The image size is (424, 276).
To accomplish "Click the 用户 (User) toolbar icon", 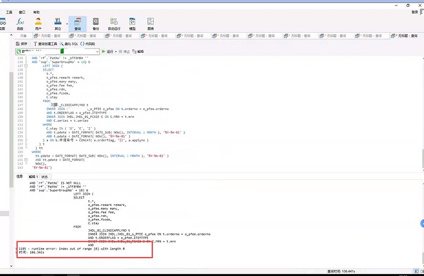I will click(38, 23).
